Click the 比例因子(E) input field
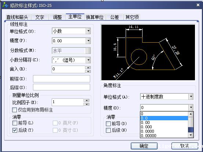Screen dimensions: 203x152 pos(67,102)
